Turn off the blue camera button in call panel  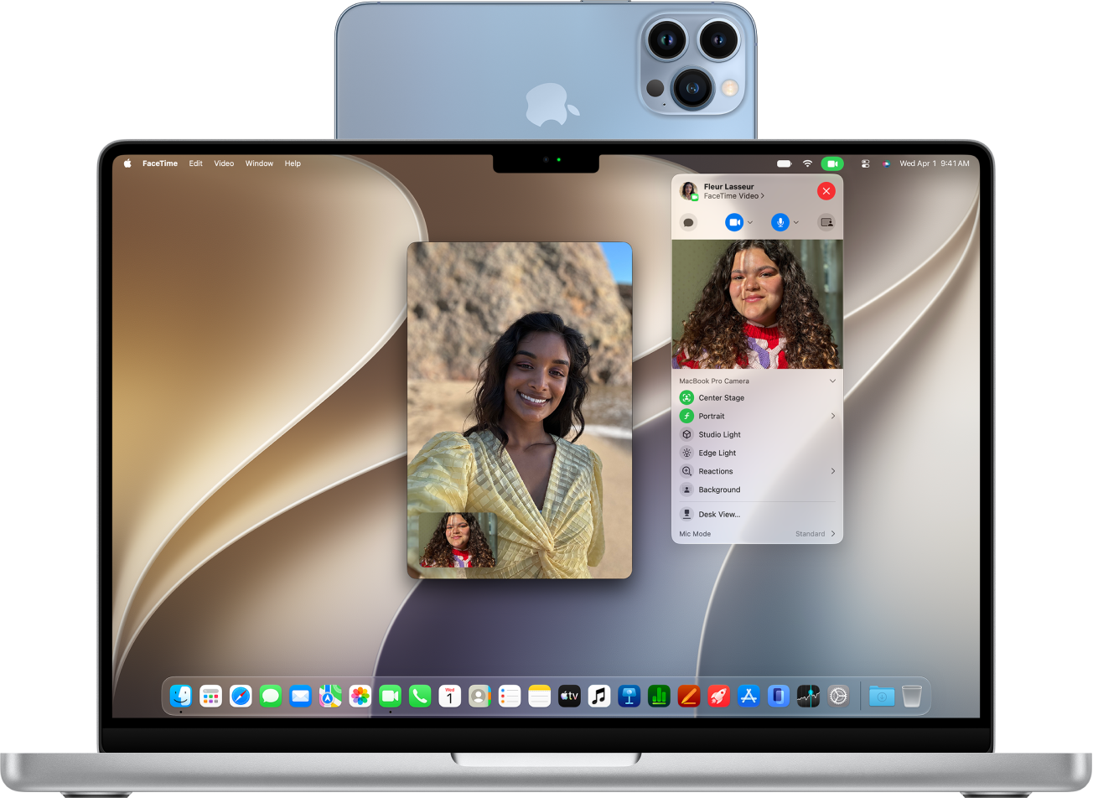tap(734, 222)
